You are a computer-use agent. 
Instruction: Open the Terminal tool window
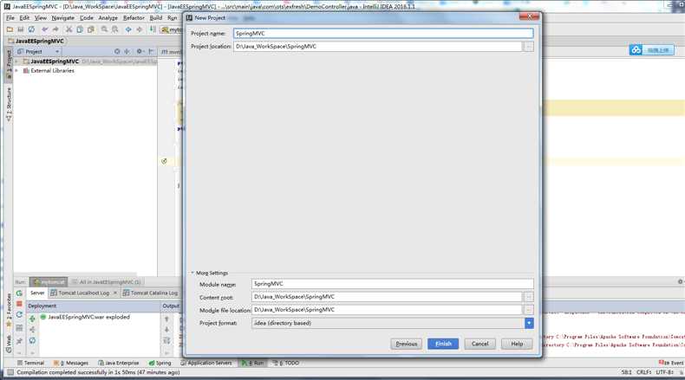pyautogui.click(x=30, y=363)
